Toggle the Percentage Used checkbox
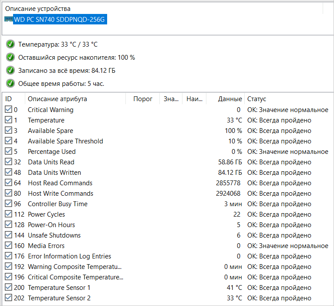The width and height of the screenshot is (334, 306). (8, 151)
